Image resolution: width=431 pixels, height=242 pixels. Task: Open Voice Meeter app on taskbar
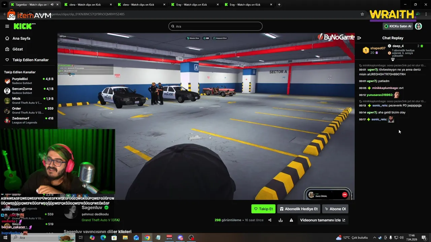pyautogui.click(x=169, y=238)
